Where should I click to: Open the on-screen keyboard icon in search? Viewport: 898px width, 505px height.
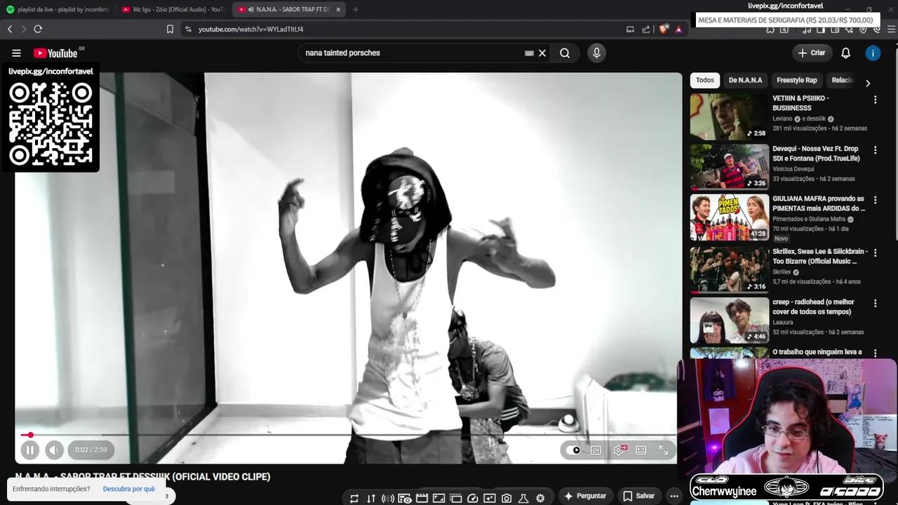point(529,53)
